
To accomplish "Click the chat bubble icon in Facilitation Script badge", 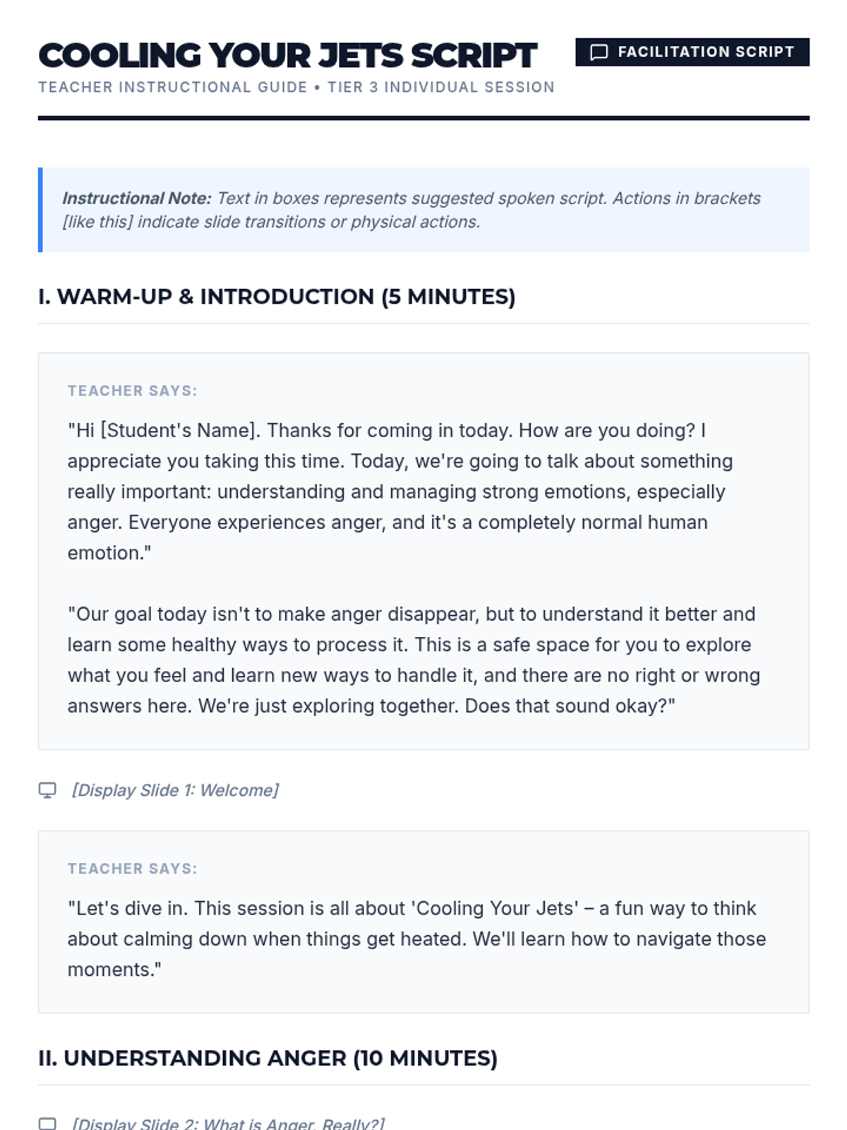I will [599, 52].
